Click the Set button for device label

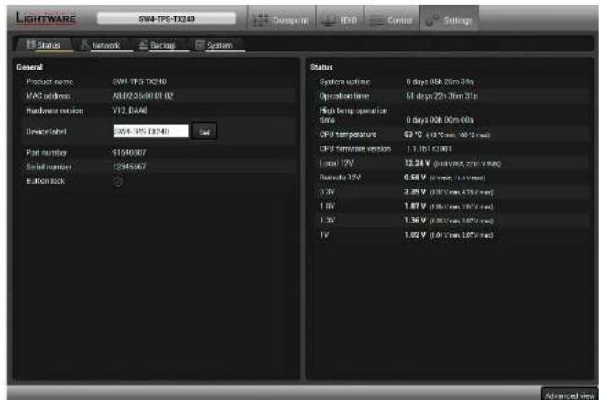pyautogui.click(x=204, y=132)
